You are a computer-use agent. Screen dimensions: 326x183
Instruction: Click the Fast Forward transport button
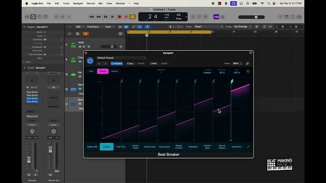point(99,17)
